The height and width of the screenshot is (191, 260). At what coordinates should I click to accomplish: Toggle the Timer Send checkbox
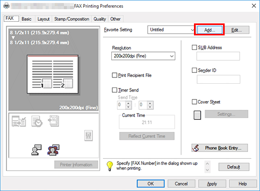pyautogui.click(x=114, y=90)
